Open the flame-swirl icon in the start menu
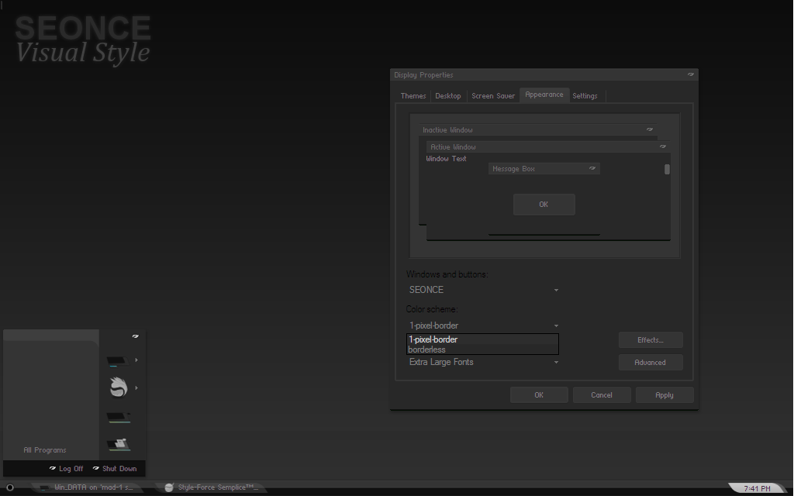794x496 pixels. tap(118, 387)
